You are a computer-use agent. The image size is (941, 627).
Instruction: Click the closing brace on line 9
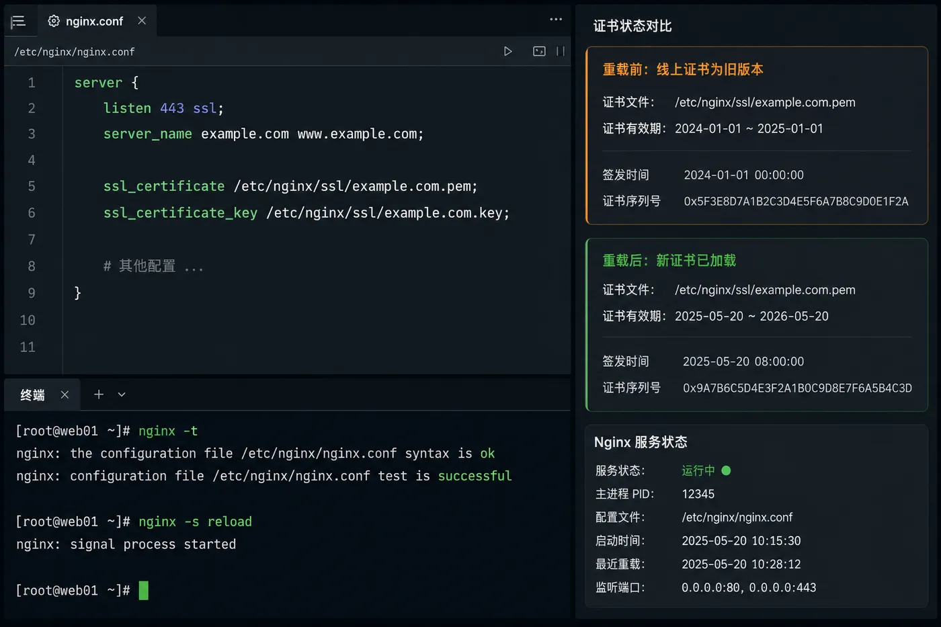(78, 293)
